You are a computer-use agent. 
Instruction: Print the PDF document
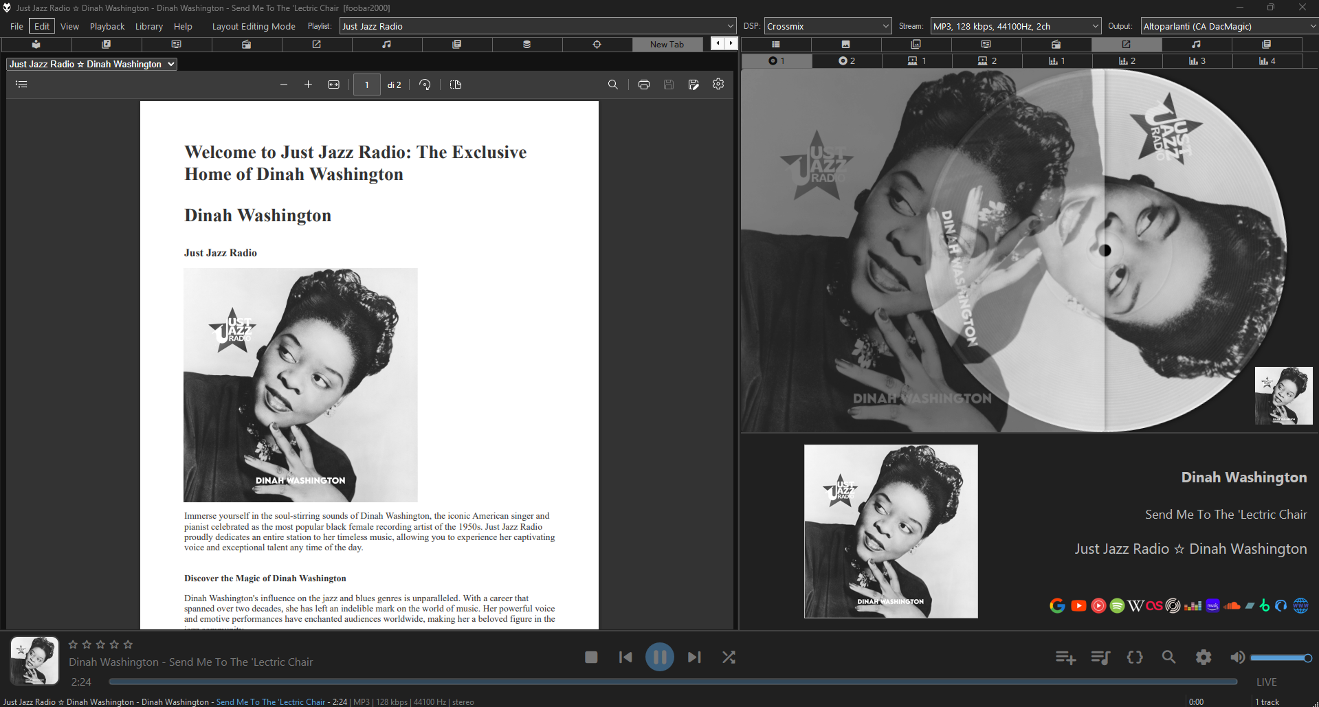pos(643,85)
